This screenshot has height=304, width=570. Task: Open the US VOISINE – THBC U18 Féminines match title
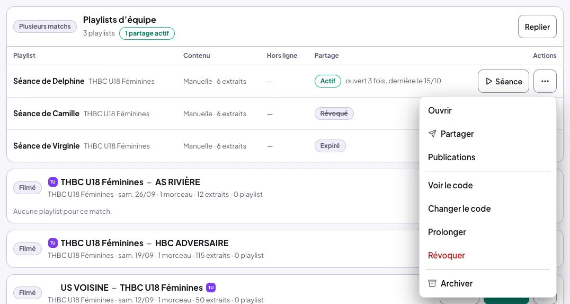click(x=131, y=288)
